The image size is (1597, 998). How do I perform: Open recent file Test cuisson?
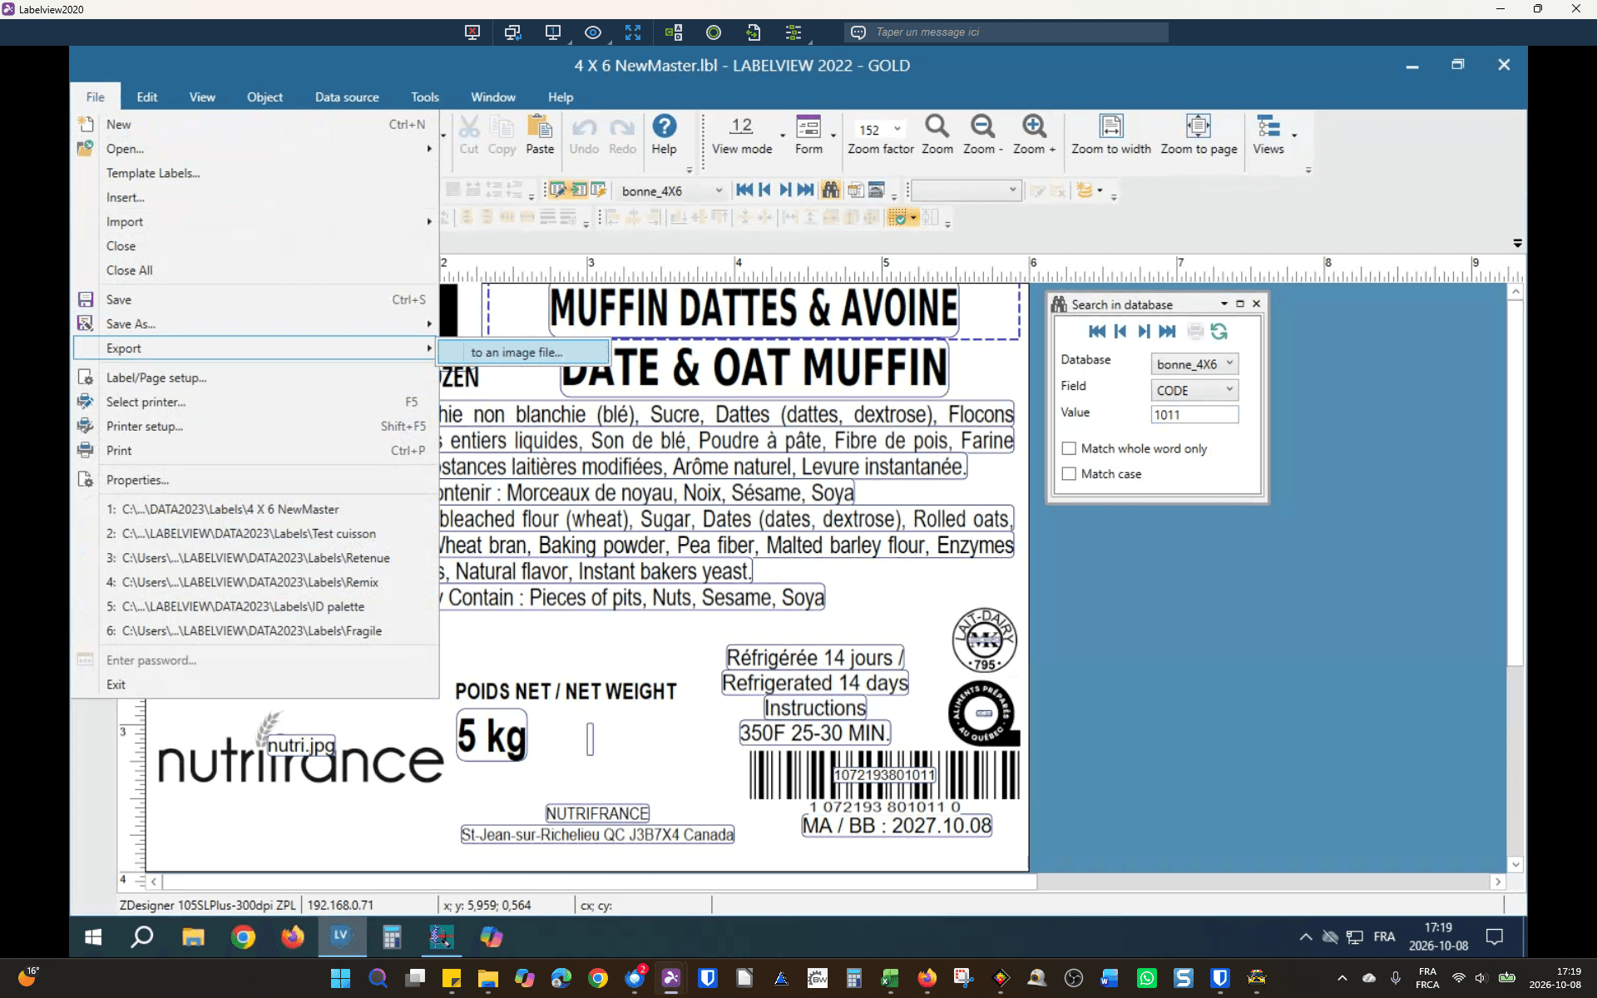[x=255, y=534]
